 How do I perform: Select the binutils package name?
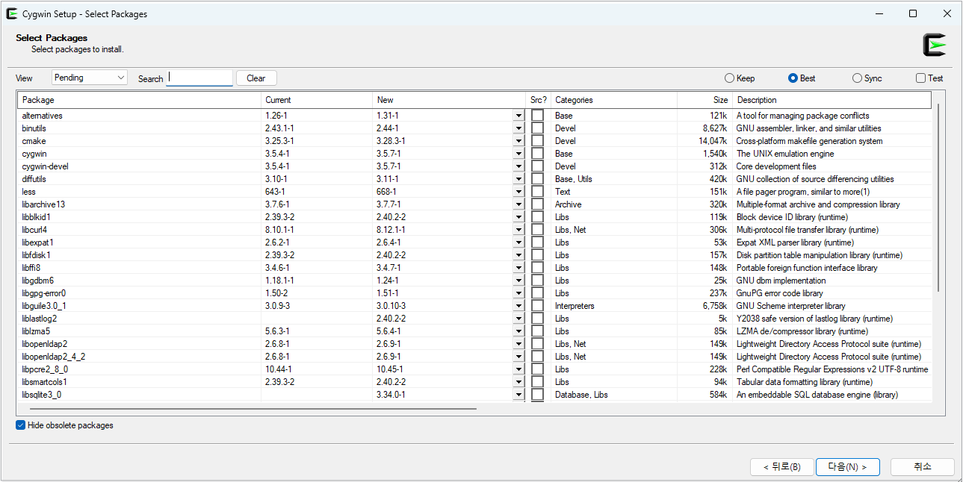coord(34,128)
